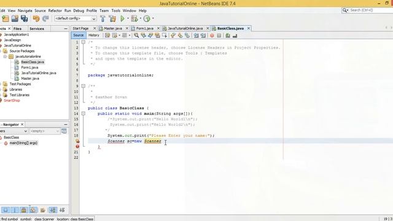393x221 pixels.
Task: Open the Navigator empty filter combo box
Action: 45,131
